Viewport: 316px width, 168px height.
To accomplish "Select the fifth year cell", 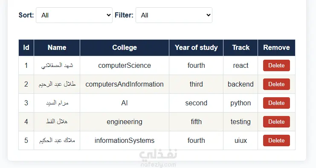I will 196,122.
